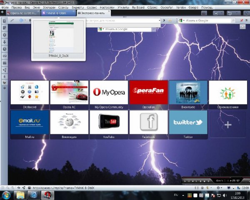Toggle the eye icon in toolbar
Screen dimensions: 250x200
pos(247,20)
